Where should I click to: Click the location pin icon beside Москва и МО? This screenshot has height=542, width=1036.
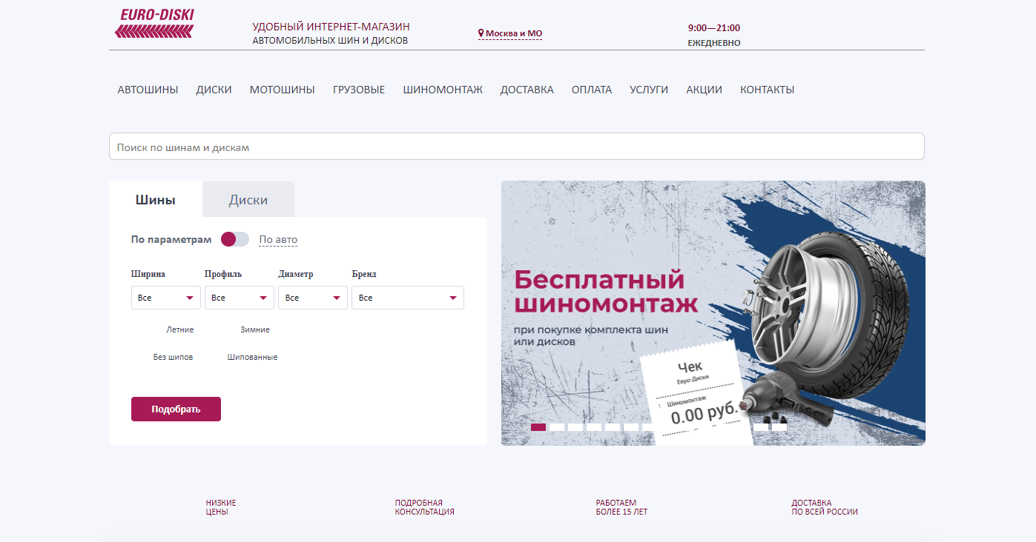click(x=481, y=33)
